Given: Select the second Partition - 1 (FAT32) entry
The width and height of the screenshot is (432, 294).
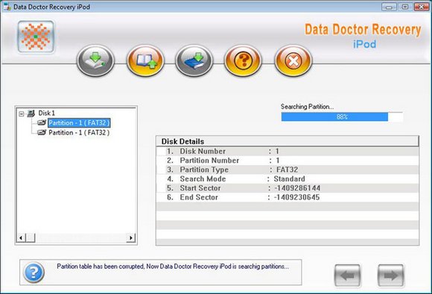Looking at the screenshot, I should click(x=79, y=132).
